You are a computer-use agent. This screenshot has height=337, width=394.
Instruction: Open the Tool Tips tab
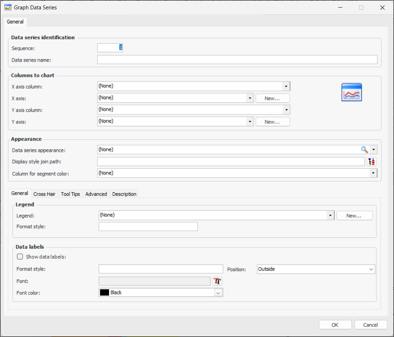click(x=70, y=194)
